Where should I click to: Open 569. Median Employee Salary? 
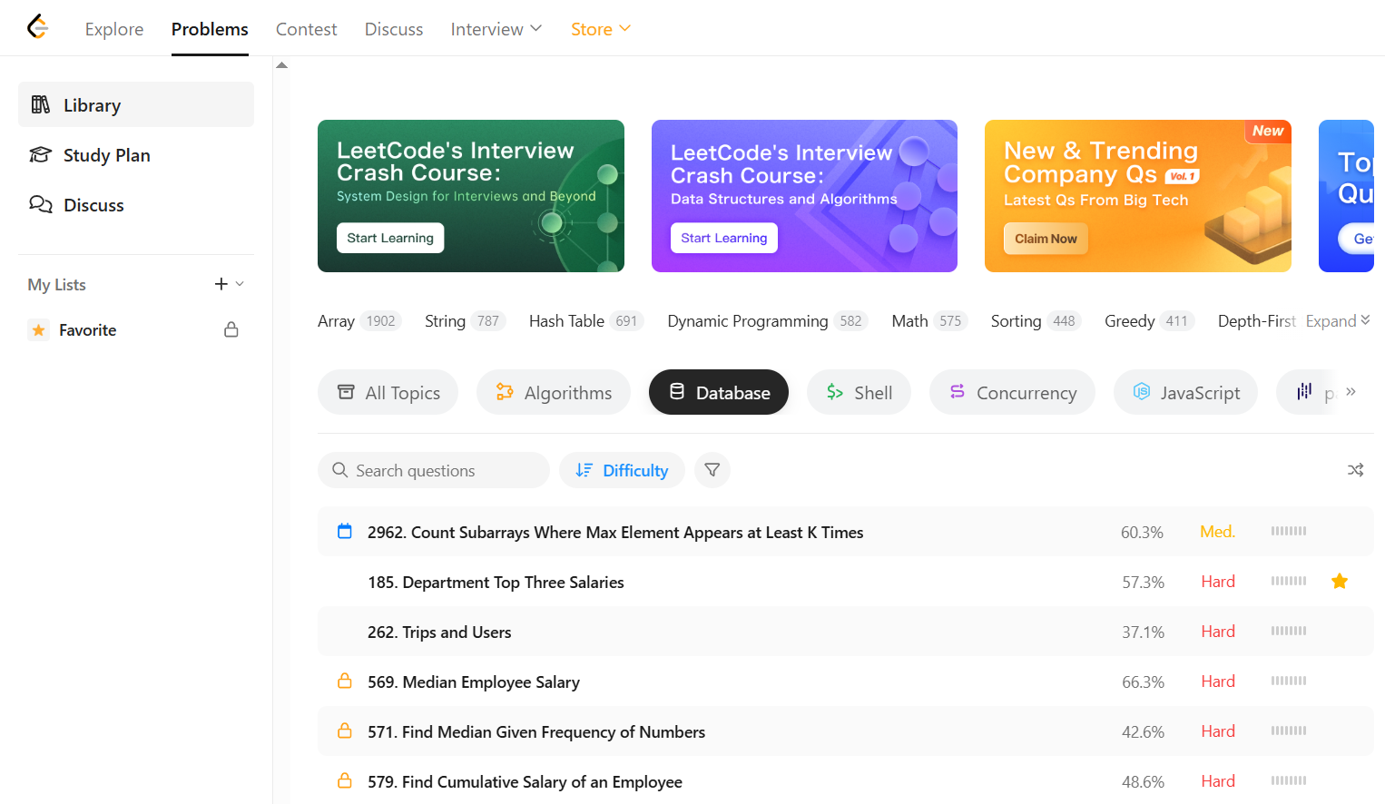click(474, 682)
